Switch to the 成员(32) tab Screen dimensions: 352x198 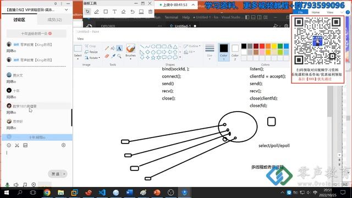pyautogui.click(x=54, y=20)
